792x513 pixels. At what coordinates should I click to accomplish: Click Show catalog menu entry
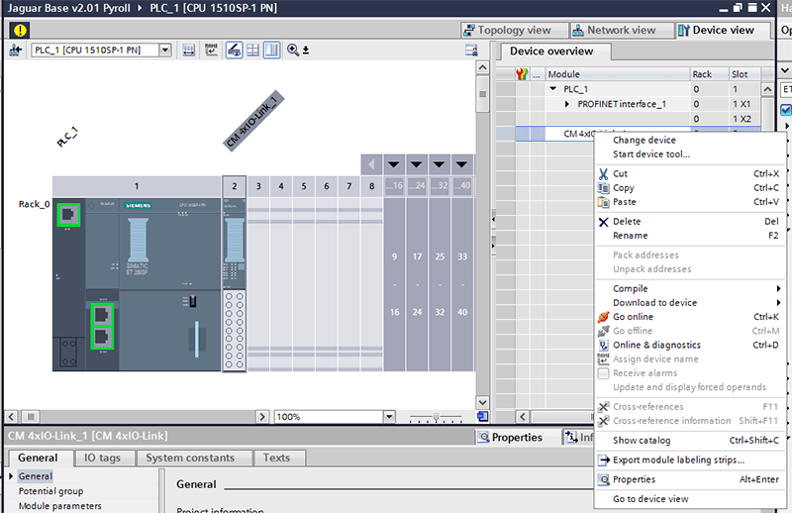[690, 441]
